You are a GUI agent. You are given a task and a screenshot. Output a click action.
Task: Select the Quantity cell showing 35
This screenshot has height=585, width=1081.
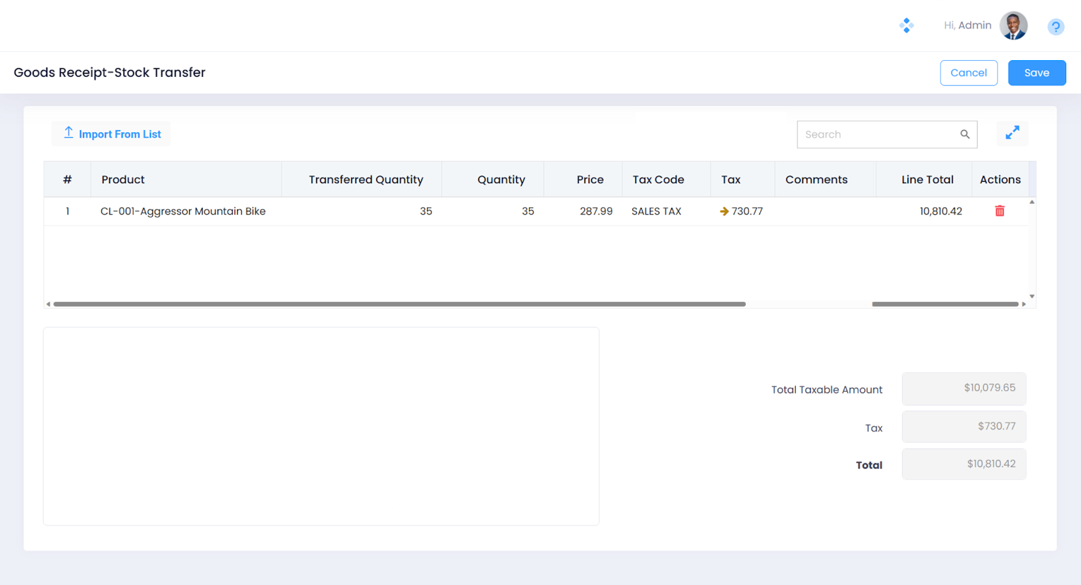(x=527, y=211)
